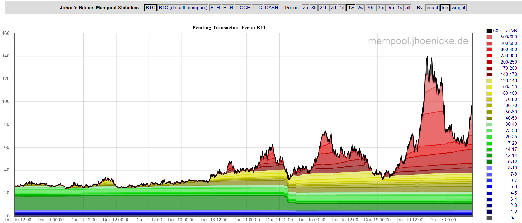
Task: Set period to 30d
Action: pyautogui.click(x=371, y=8)
